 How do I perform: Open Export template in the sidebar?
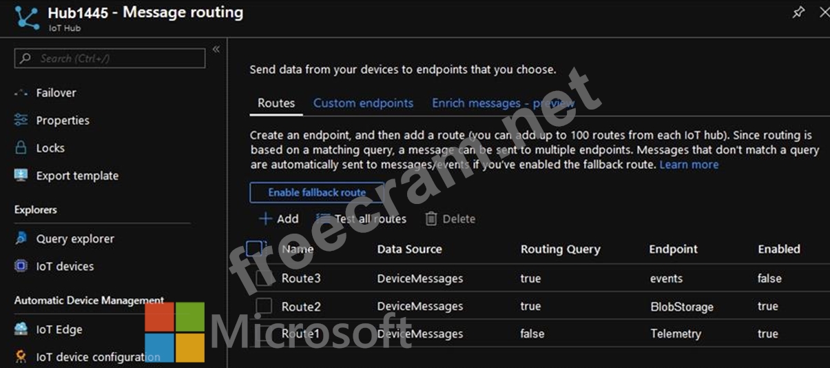[77, 176]
